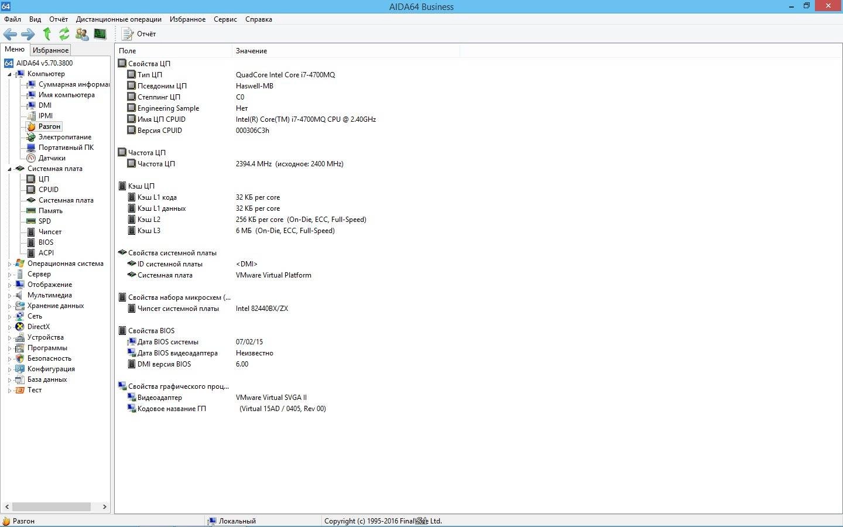Click the Значение column header
Screen dimensions: 843x527
tap(346, 51)
